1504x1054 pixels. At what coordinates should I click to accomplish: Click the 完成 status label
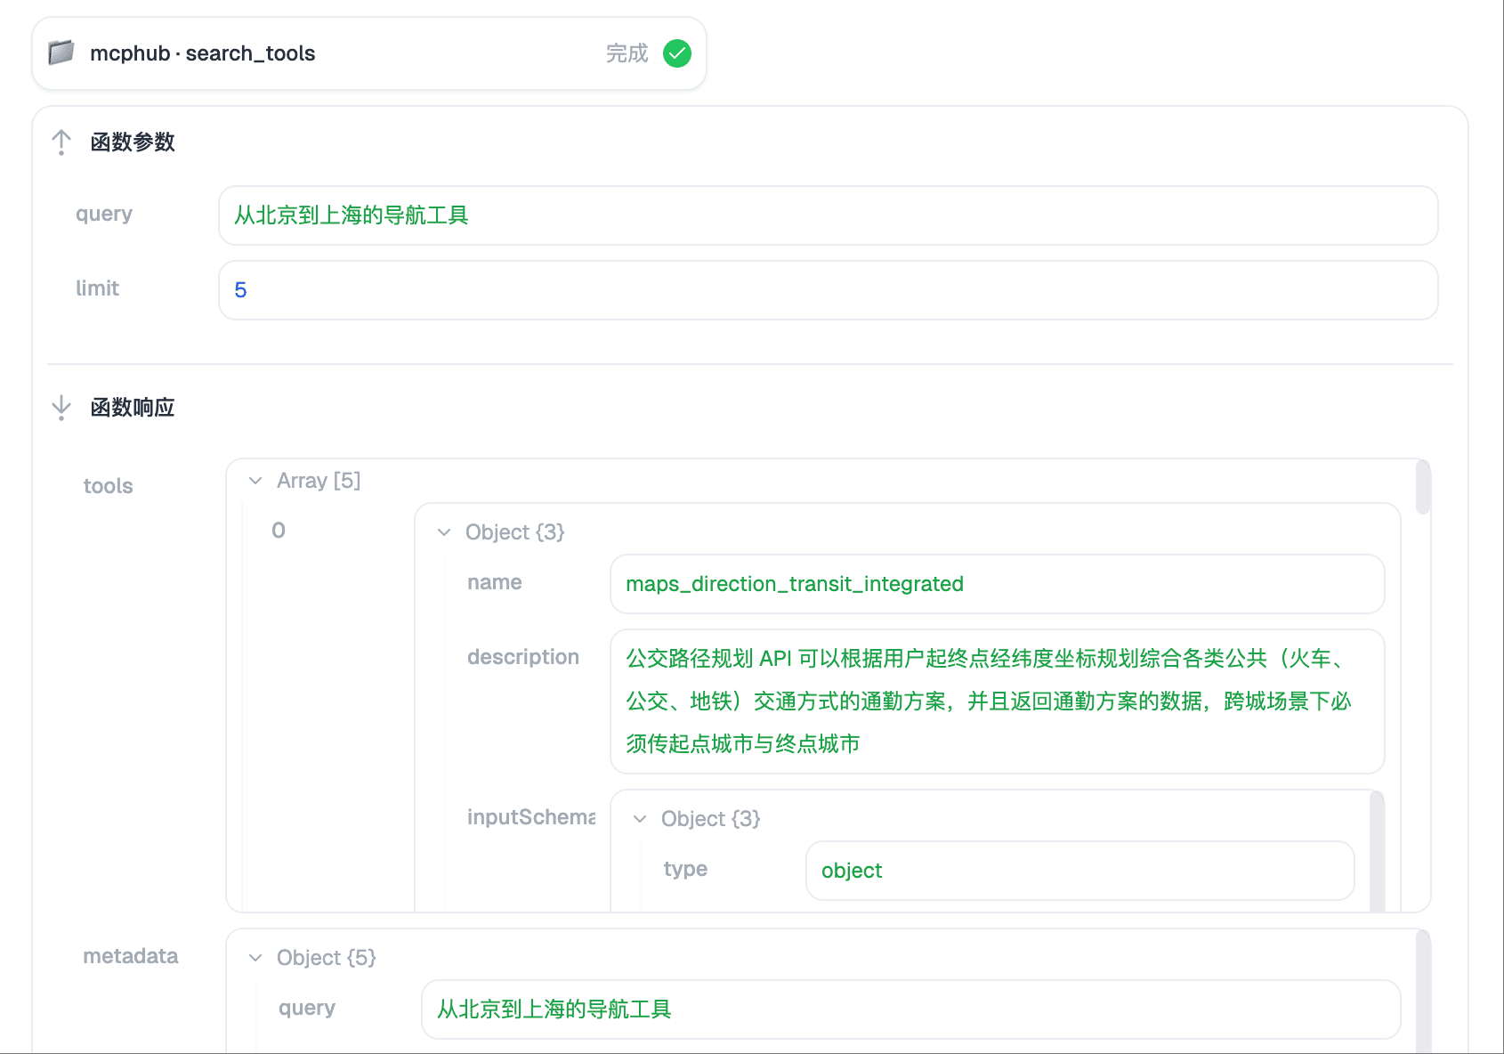click(627, 53)
